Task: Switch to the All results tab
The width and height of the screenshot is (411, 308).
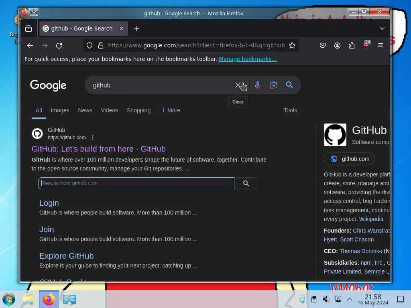Action: pos(39,110)
